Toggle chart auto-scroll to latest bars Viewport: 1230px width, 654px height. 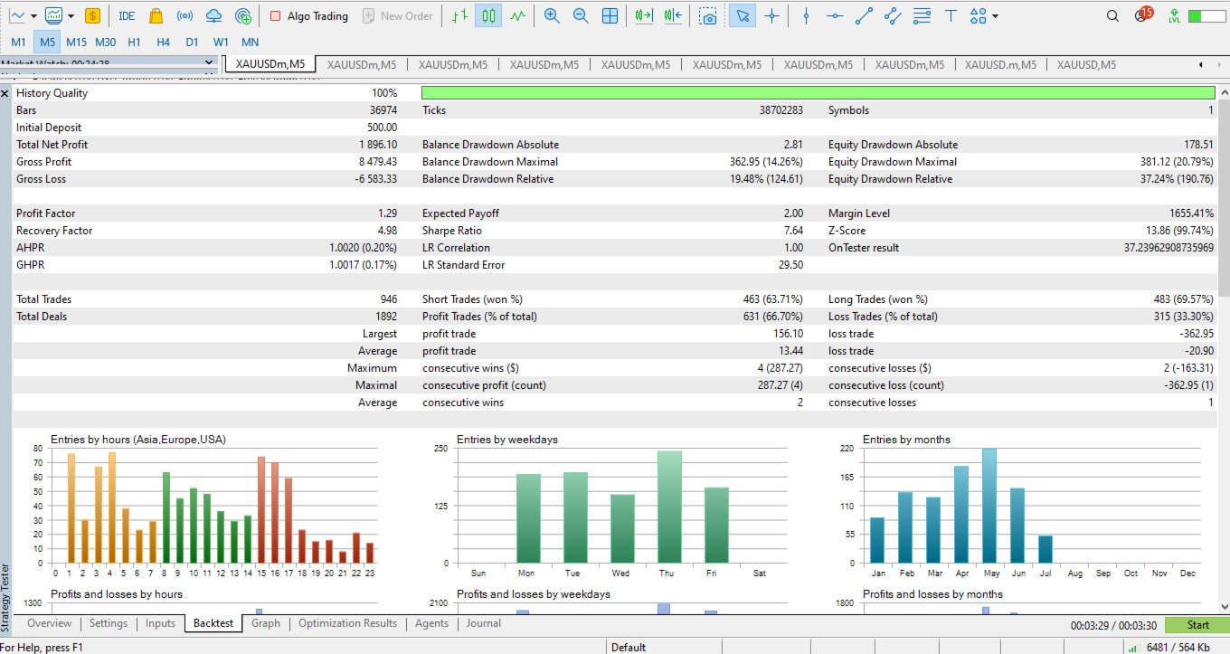click(644, 16)
